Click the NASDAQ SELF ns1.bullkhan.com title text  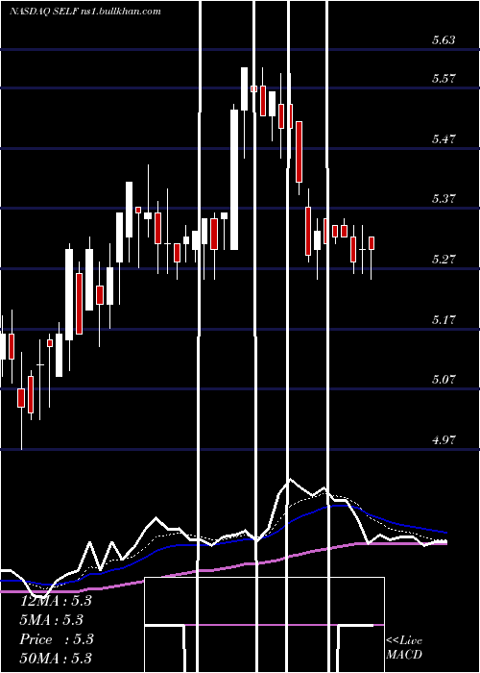pyautogui.click(x=85, y=12)
